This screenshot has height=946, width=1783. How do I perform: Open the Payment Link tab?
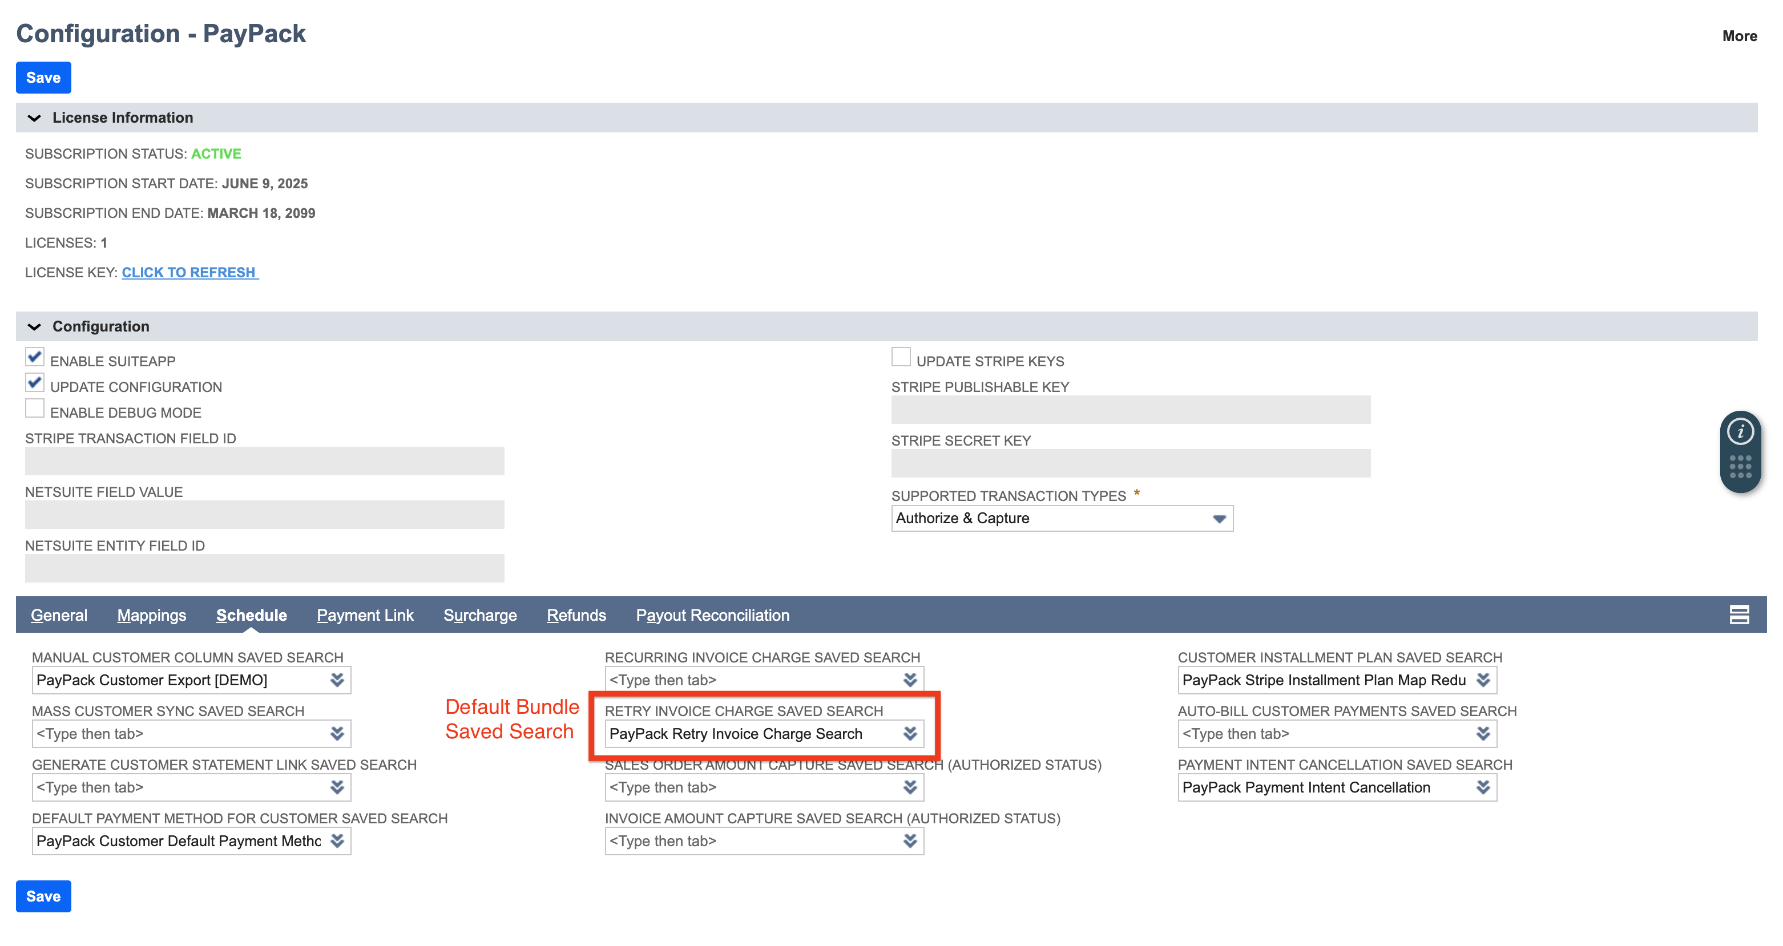(x=365, y=615)
